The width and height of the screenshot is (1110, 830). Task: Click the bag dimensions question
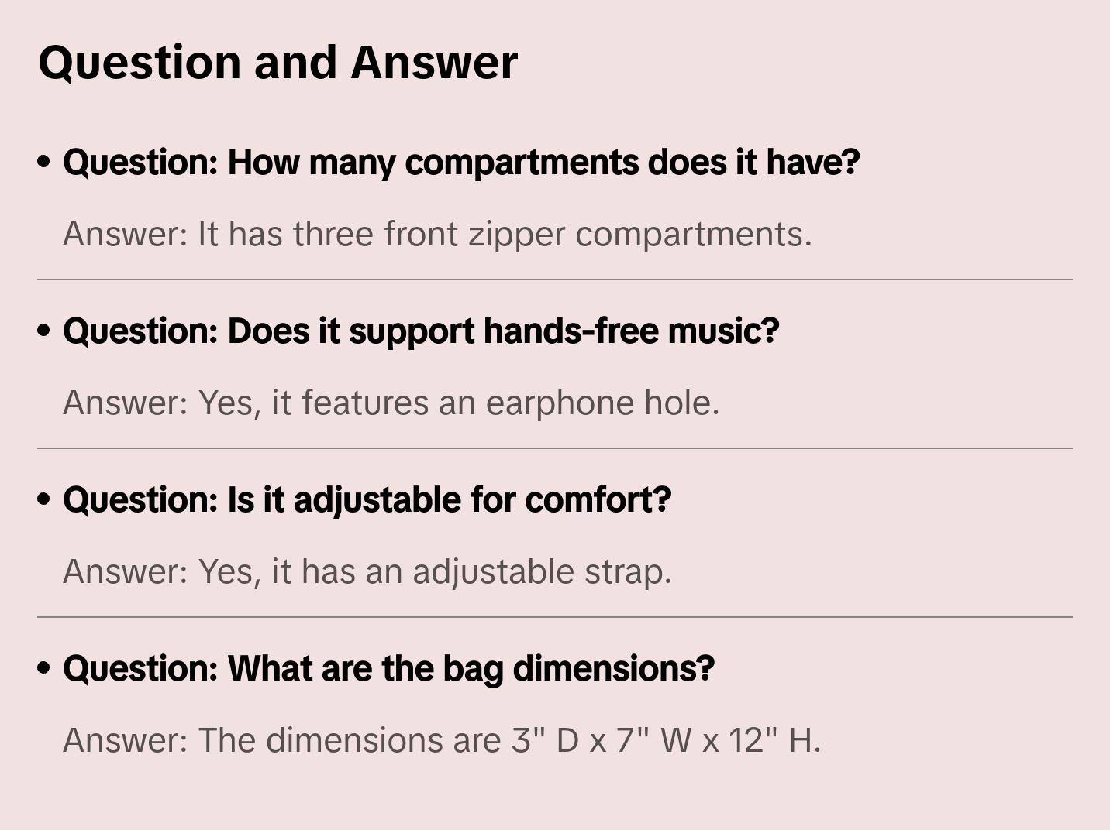[388, 669]
